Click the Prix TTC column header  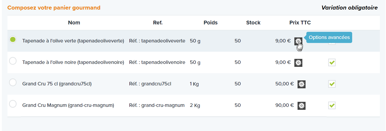(x=300, y=23)
